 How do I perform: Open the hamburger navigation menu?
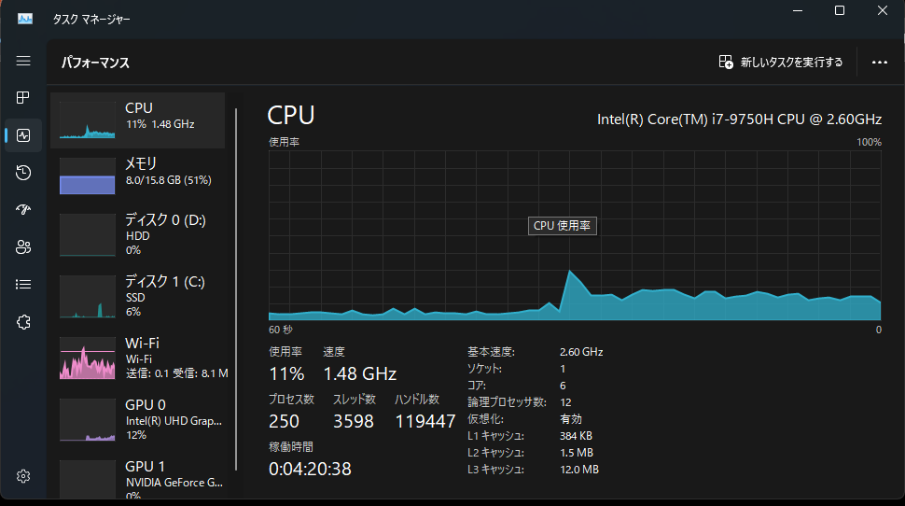(x=23, y=61)
